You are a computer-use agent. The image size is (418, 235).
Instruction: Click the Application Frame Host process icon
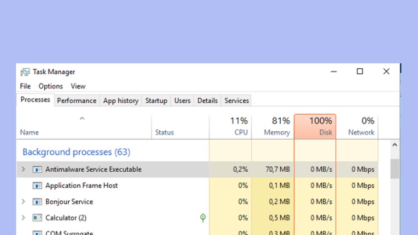pyautogui.click(x=38, y=186)
